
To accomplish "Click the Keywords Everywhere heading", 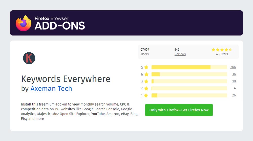I will (x=66, y=79).
